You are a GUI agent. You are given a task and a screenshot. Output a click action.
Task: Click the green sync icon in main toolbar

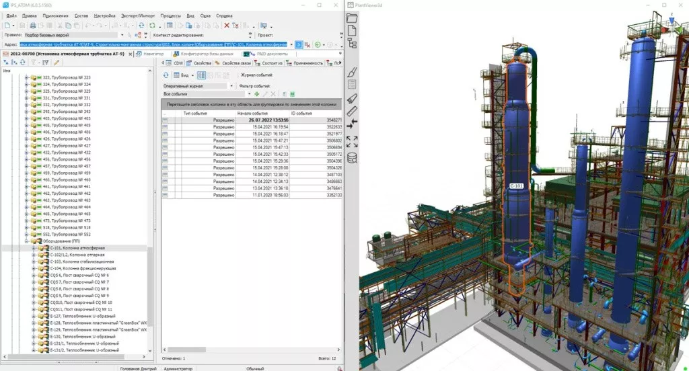[152, 26]
